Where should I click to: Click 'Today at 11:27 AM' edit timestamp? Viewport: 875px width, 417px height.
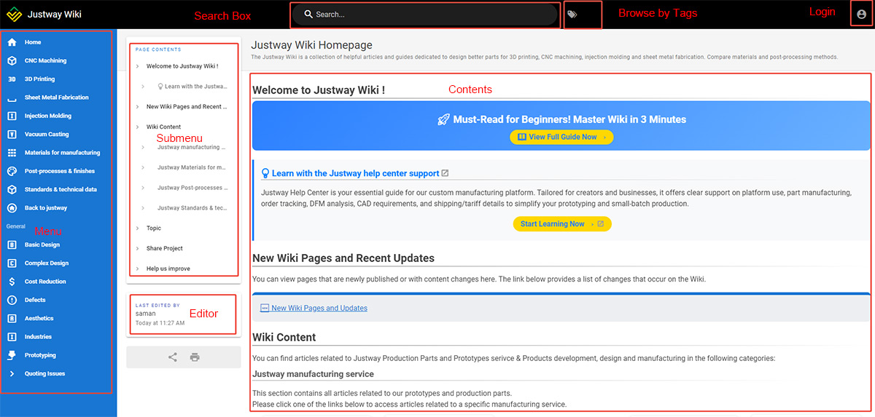point(160,322)
